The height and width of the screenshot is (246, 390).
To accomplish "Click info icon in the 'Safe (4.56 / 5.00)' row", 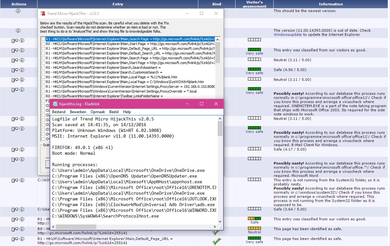I will coord(22,70).
